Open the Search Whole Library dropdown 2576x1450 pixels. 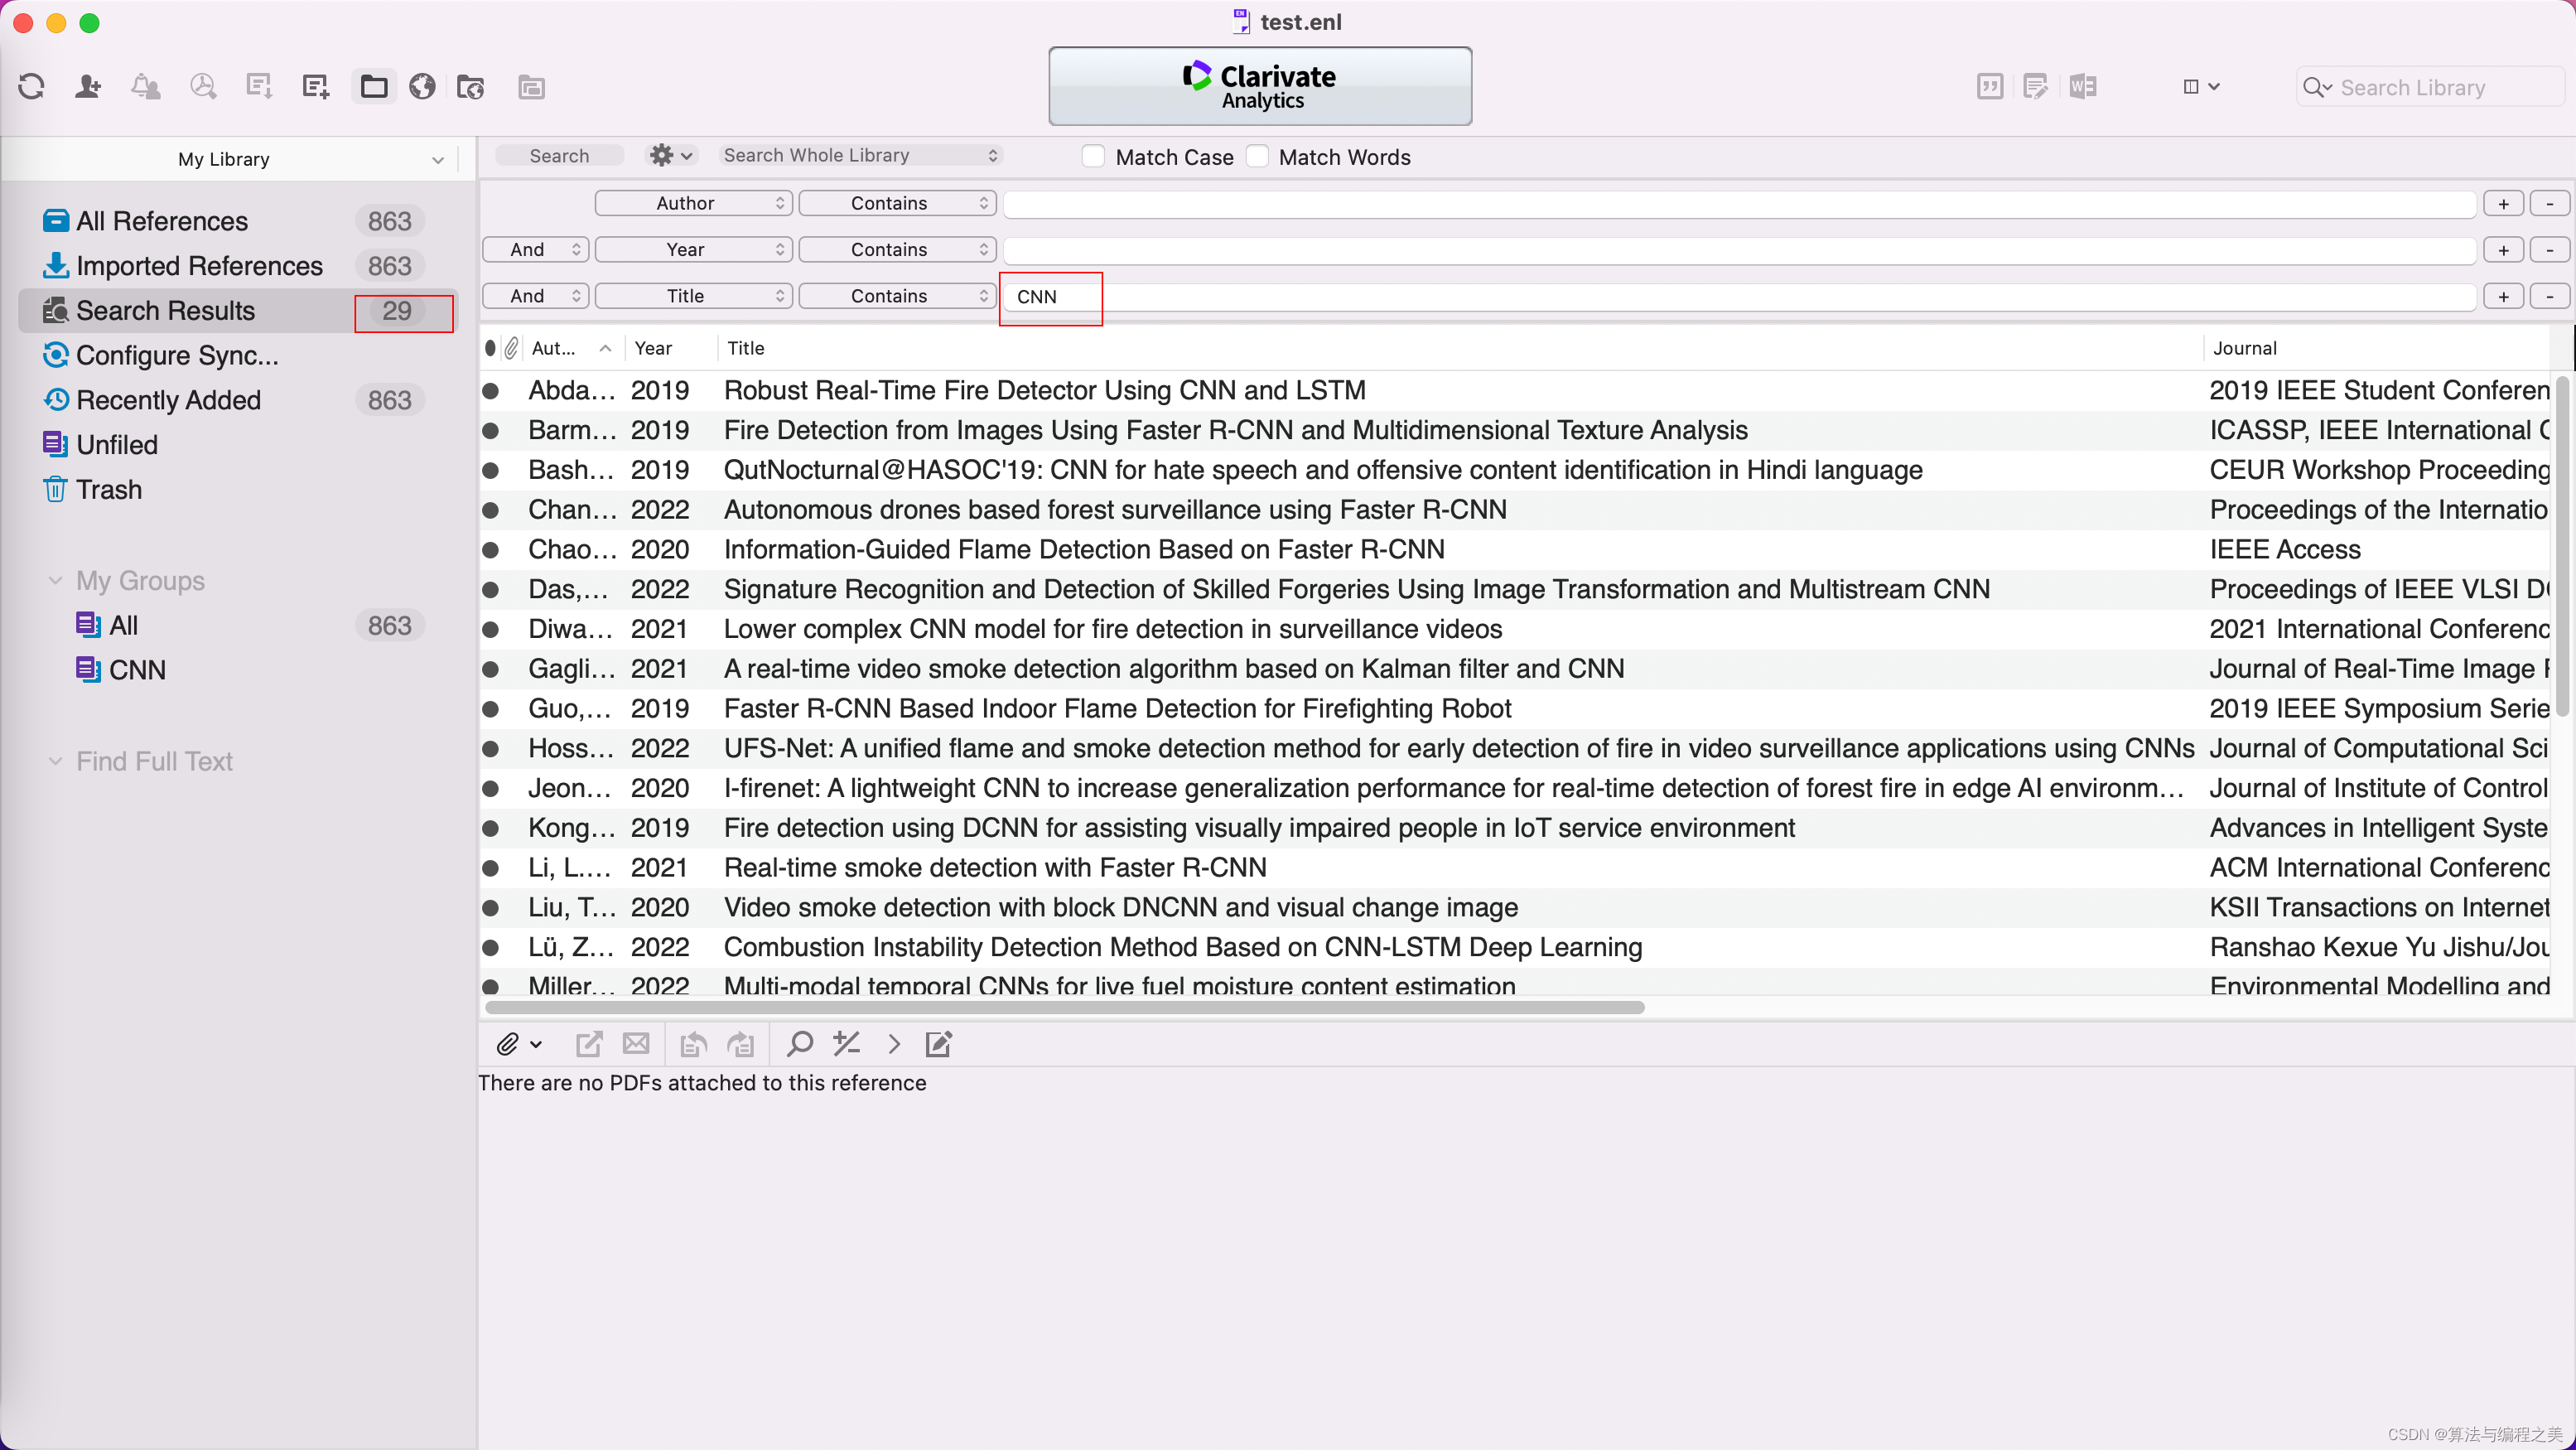click(860, 156)
